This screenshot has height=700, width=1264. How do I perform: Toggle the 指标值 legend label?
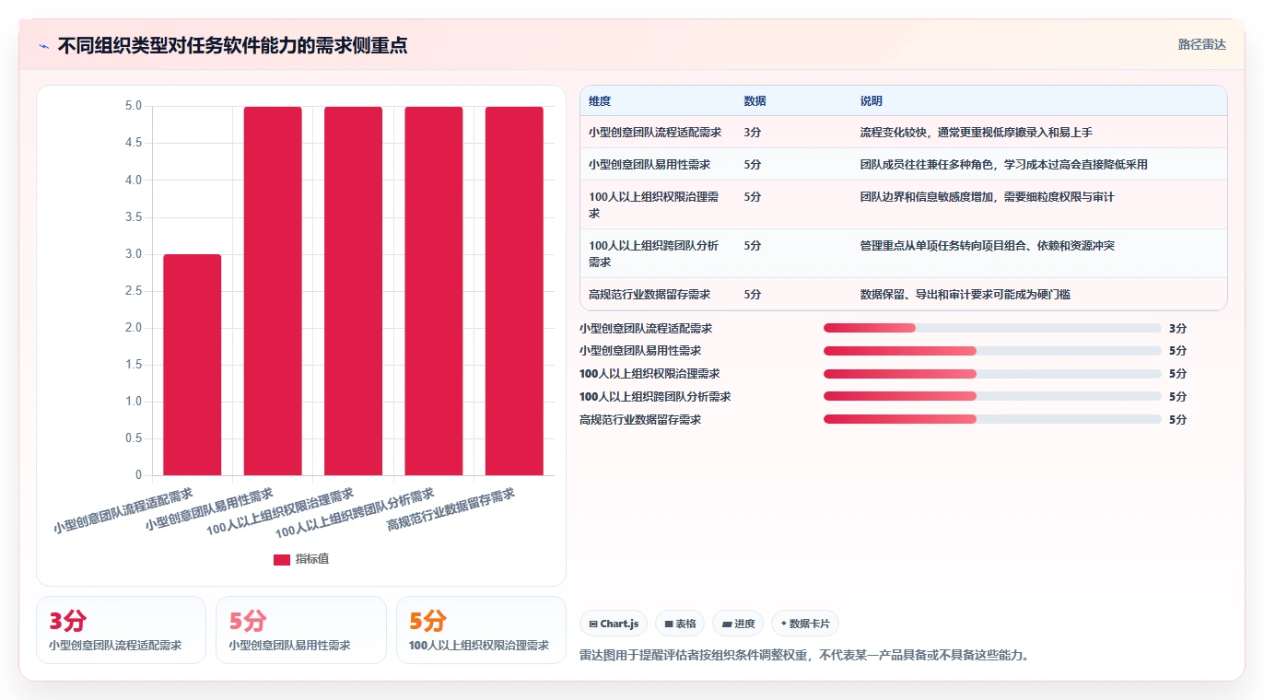(x=311, y=559)
